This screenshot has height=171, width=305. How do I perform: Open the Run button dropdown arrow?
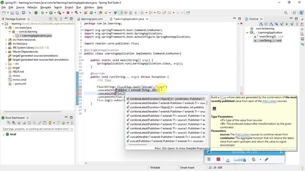click(55, 13)
